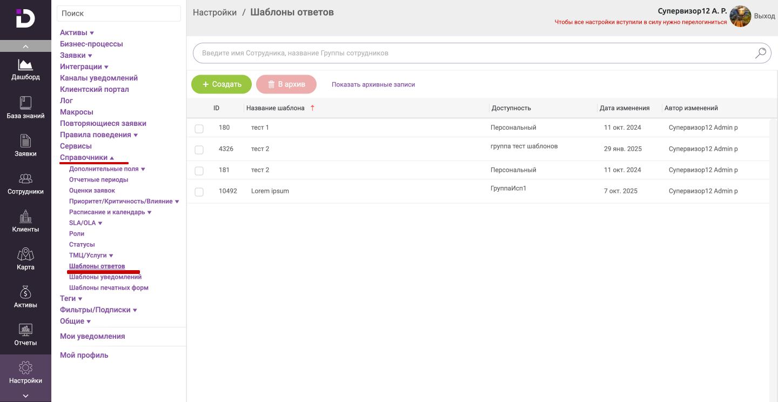Tick the Lorem ipsum row checkbox
Image resolution: width=778 pixels, height=402 pixels.
pyautogui.click(x=199, y=192)
